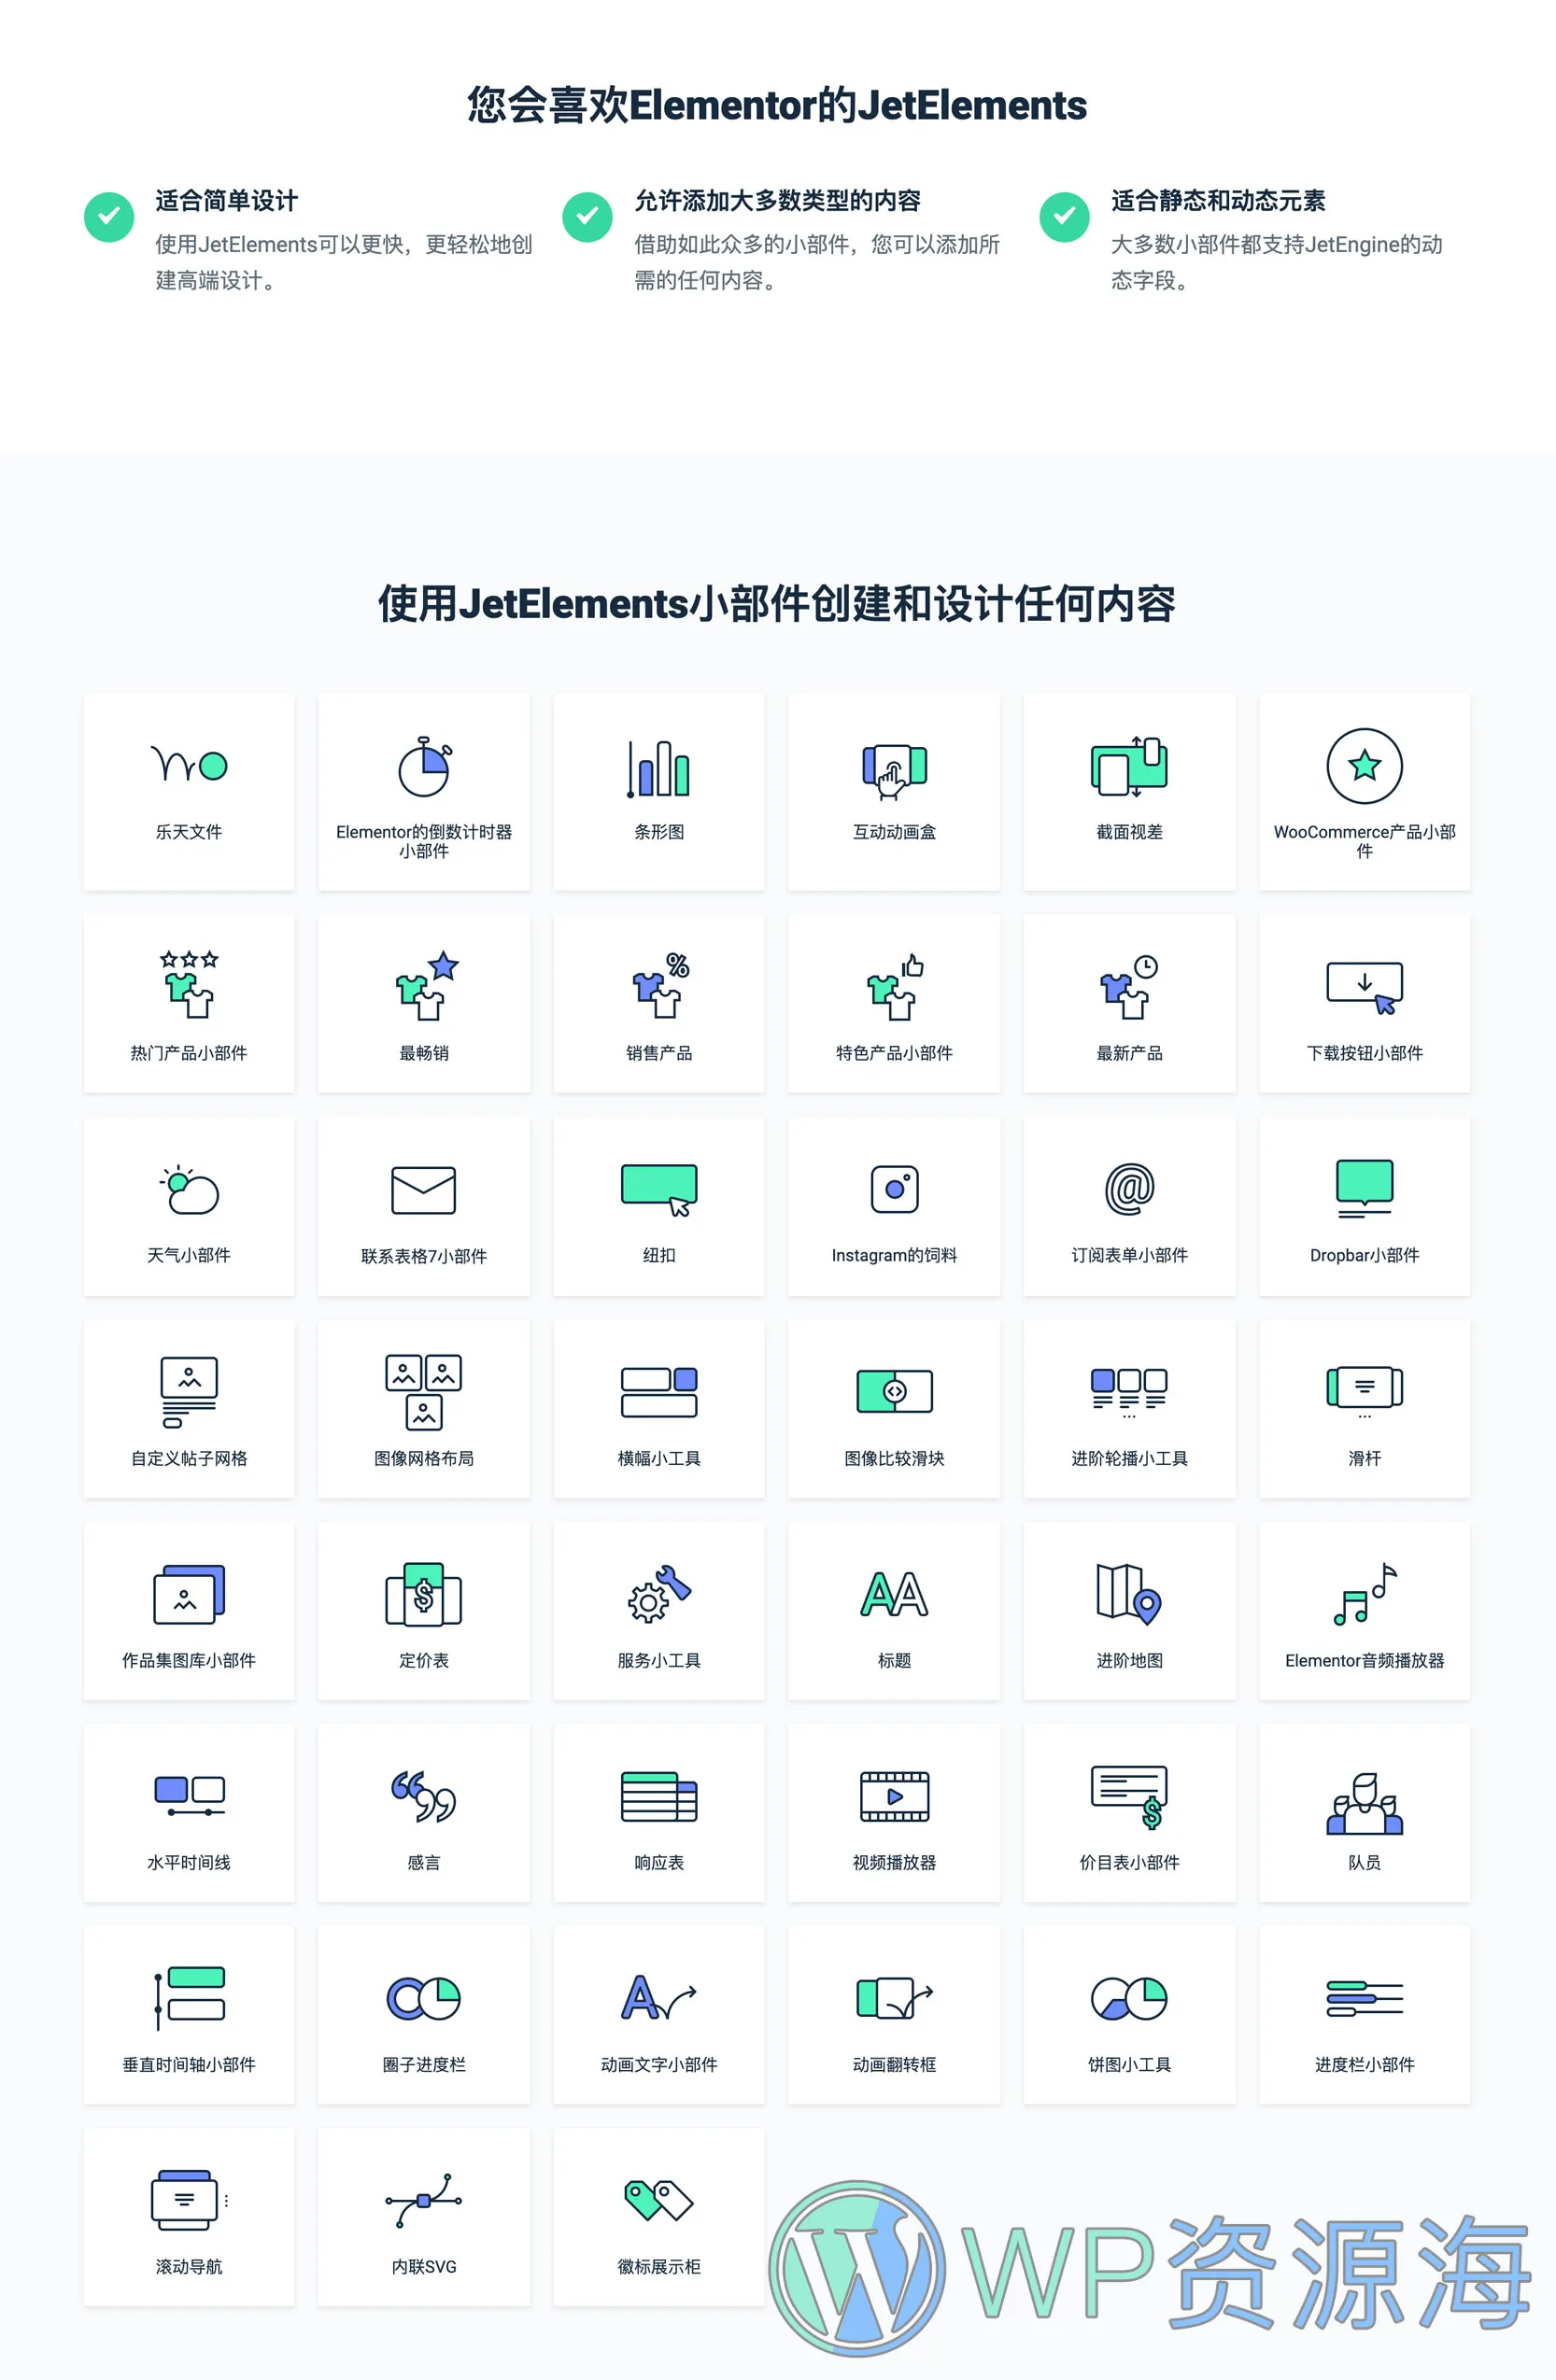
Task: Open the Elementor音频播放器 widget
Action: coord(1364,1610)
